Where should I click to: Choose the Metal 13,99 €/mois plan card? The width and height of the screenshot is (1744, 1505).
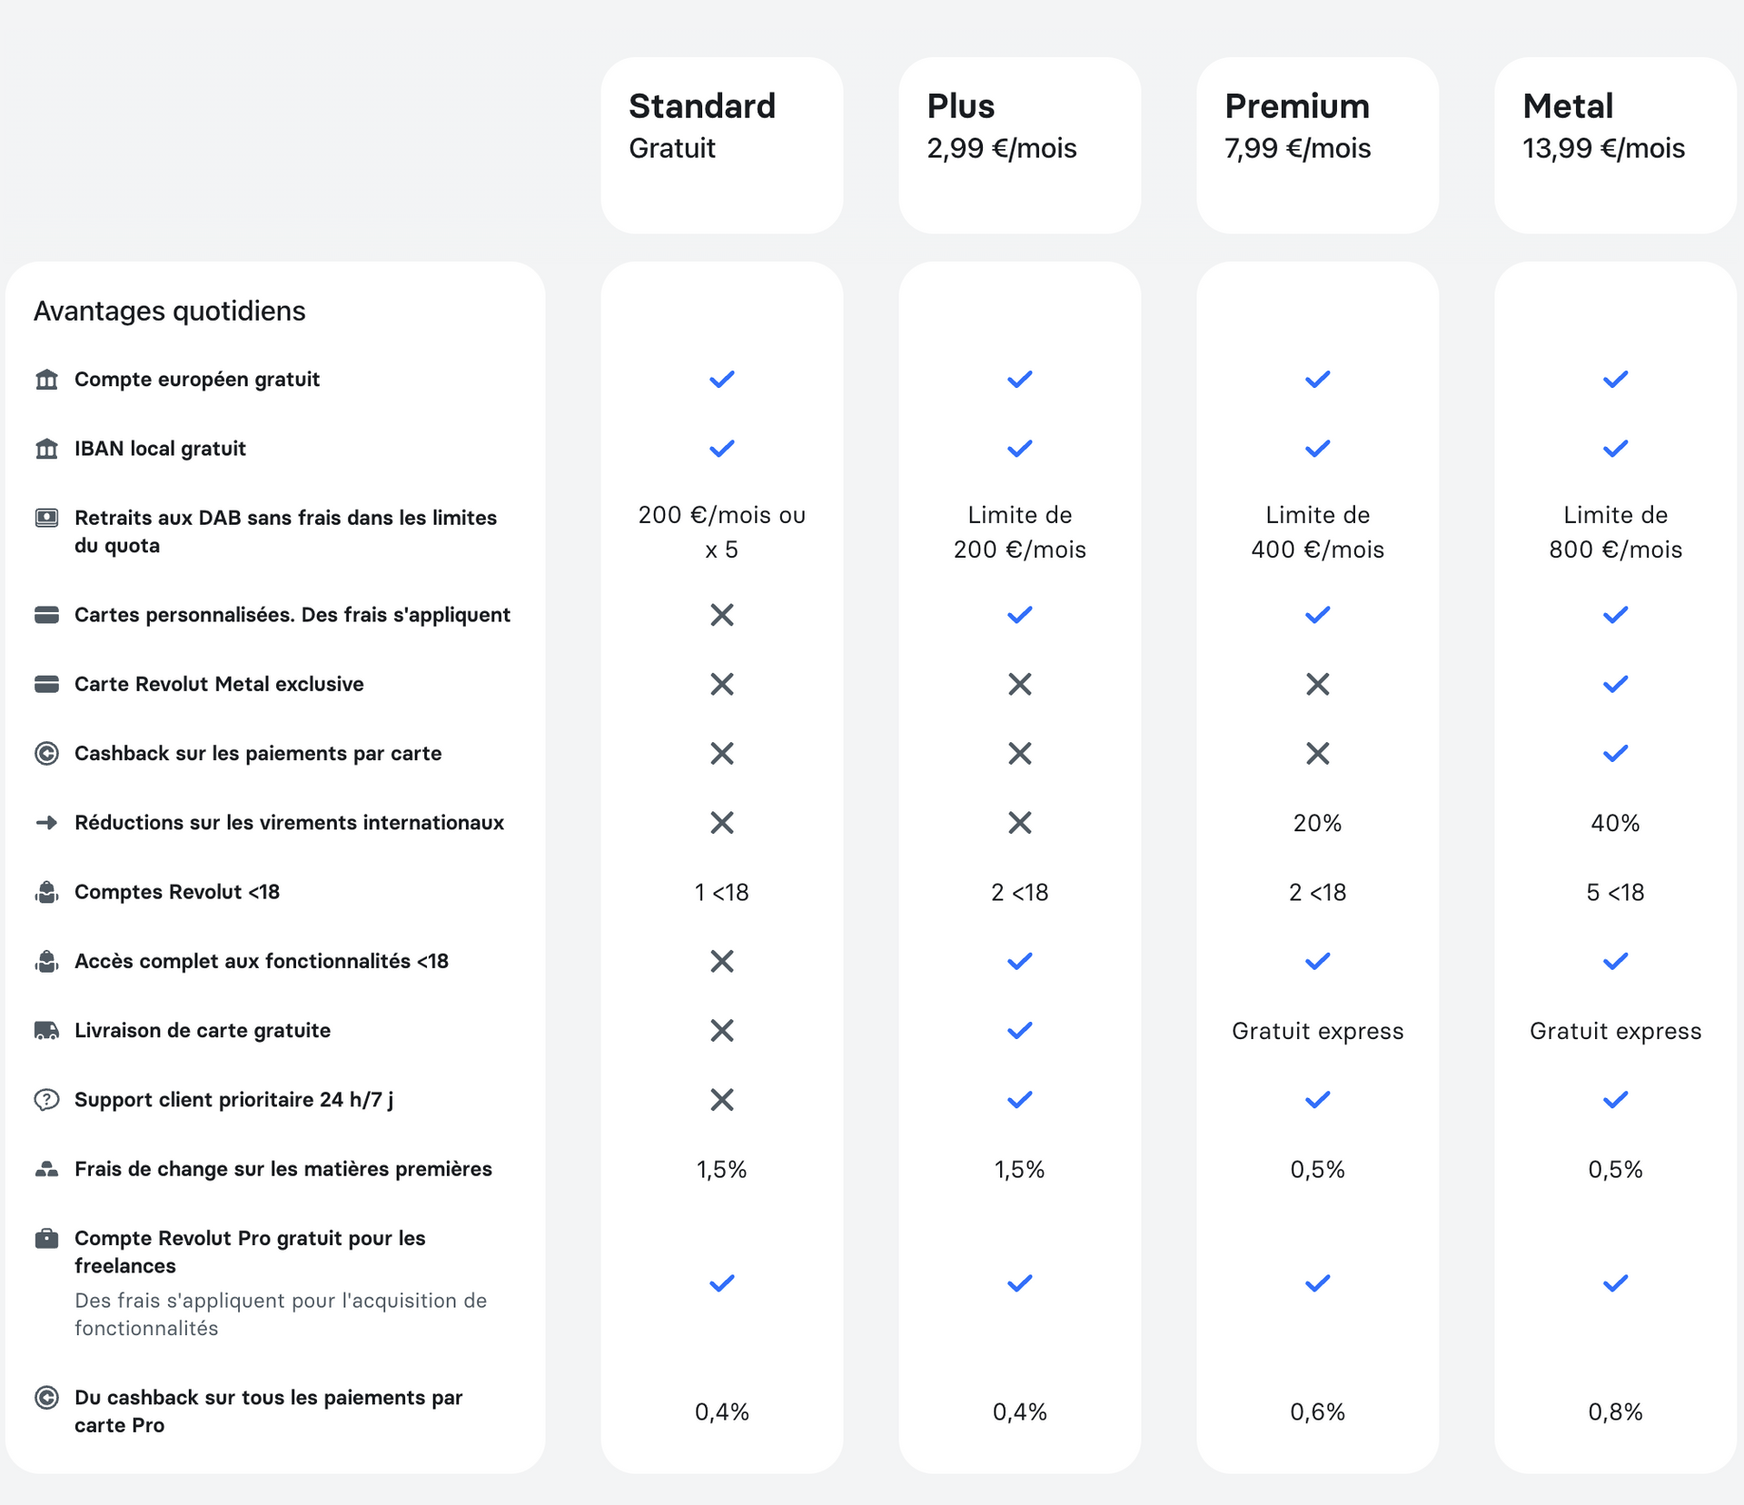click(x=1615, y=145)
